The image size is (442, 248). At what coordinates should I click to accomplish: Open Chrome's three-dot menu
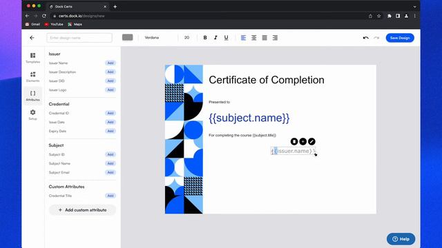click(414, 16)
